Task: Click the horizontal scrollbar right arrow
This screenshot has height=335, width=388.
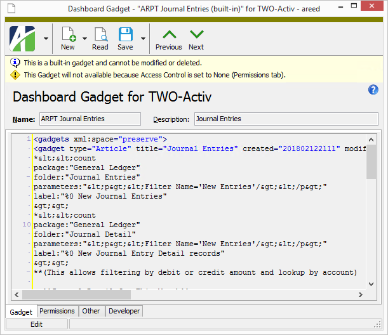Action: point(361,294)
